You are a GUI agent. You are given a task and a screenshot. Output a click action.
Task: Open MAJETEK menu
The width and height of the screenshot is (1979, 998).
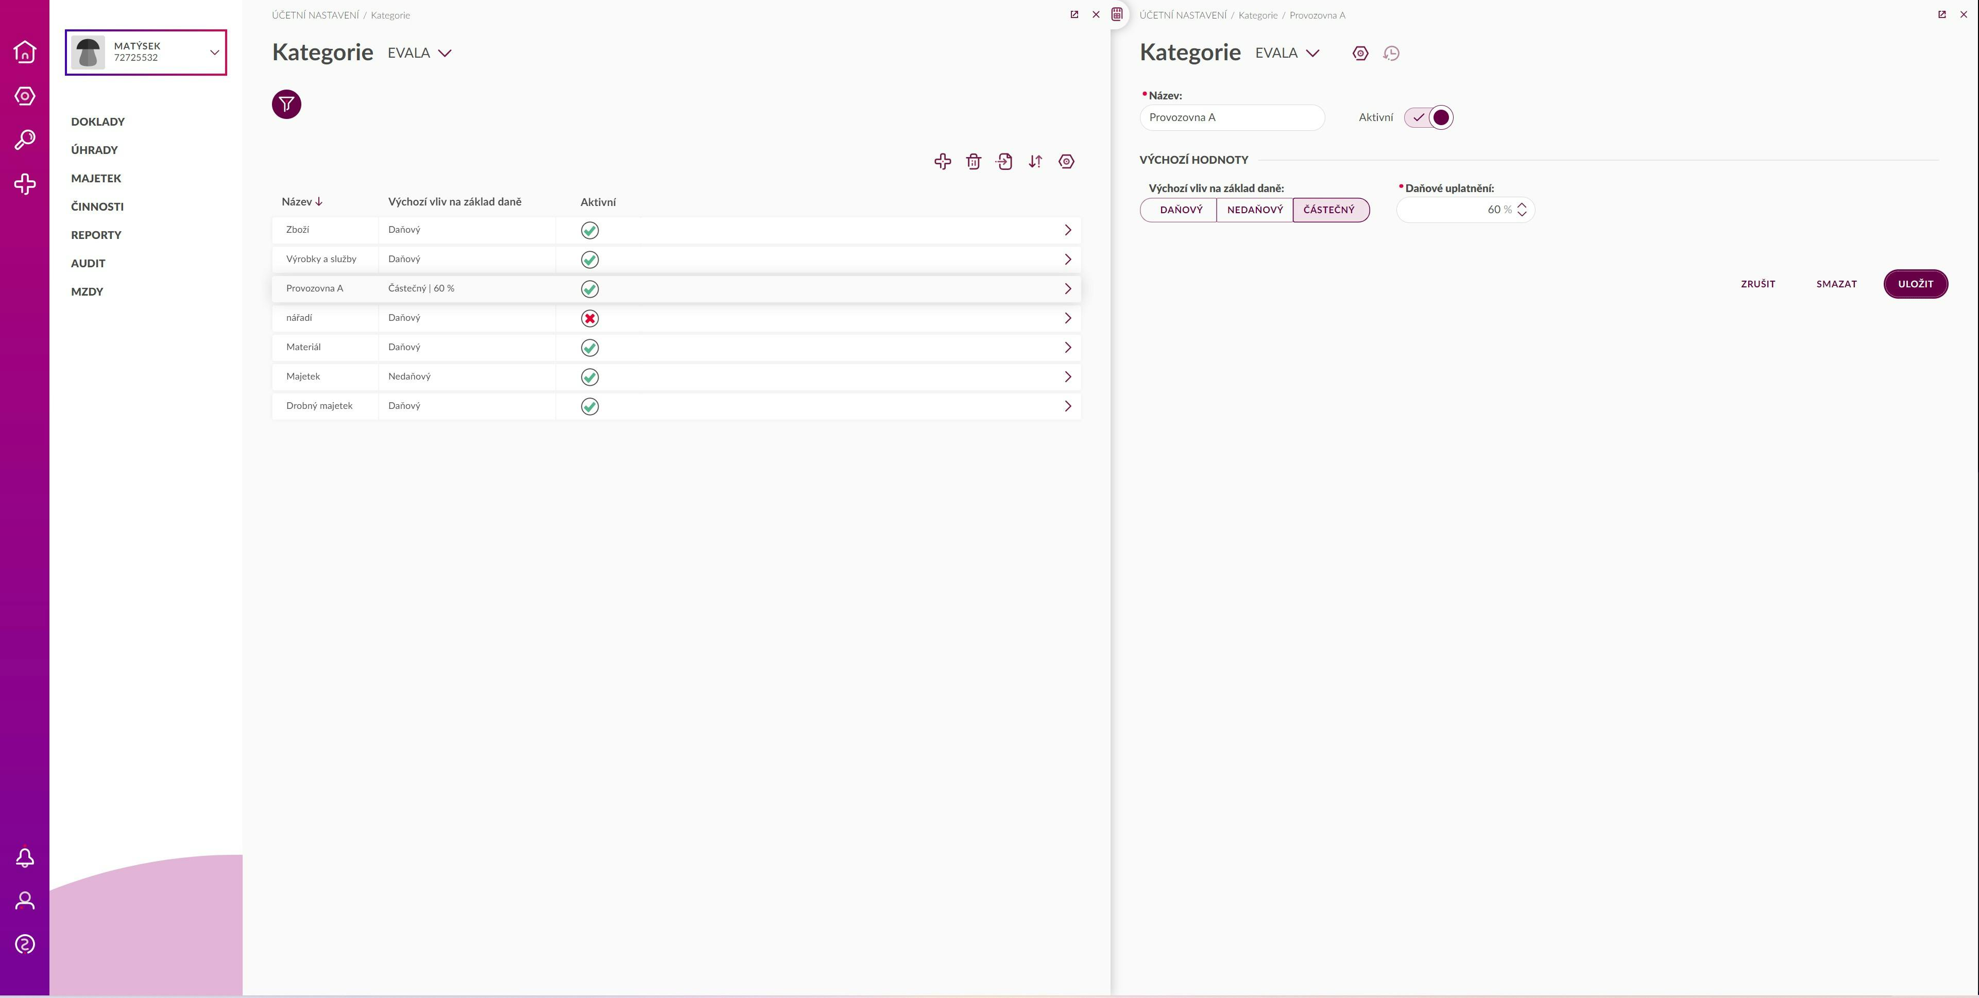click(96, 178)
